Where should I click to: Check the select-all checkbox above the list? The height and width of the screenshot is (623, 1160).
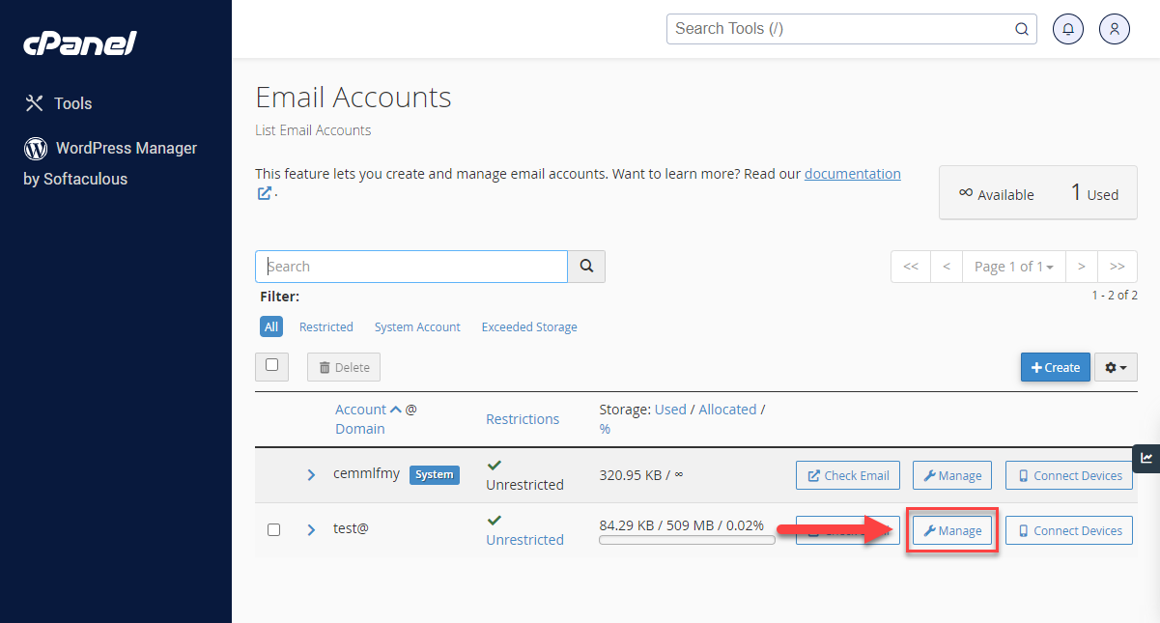point(271,366)
